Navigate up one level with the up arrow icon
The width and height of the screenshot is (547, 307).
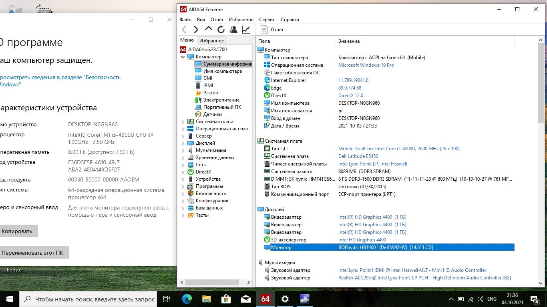click(209, 29)
